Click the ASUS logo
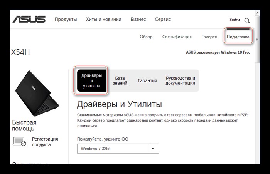 tap(29, 19)
